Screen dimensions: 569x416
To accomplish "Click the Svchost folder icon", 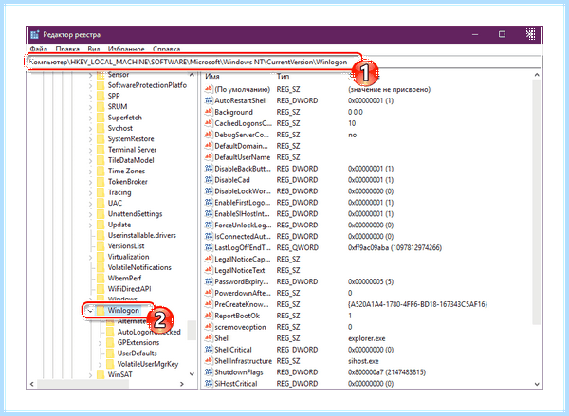I will click(x=101, y=128).
